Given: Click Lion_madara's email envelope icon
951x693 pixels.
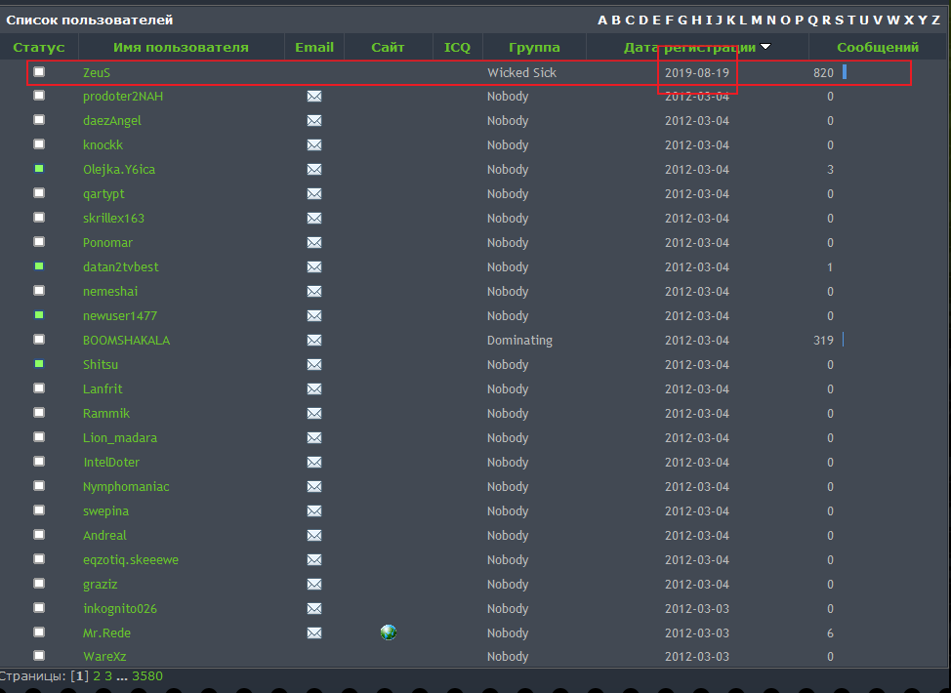Looking at the screenshot, I should (x=314, y=437).
